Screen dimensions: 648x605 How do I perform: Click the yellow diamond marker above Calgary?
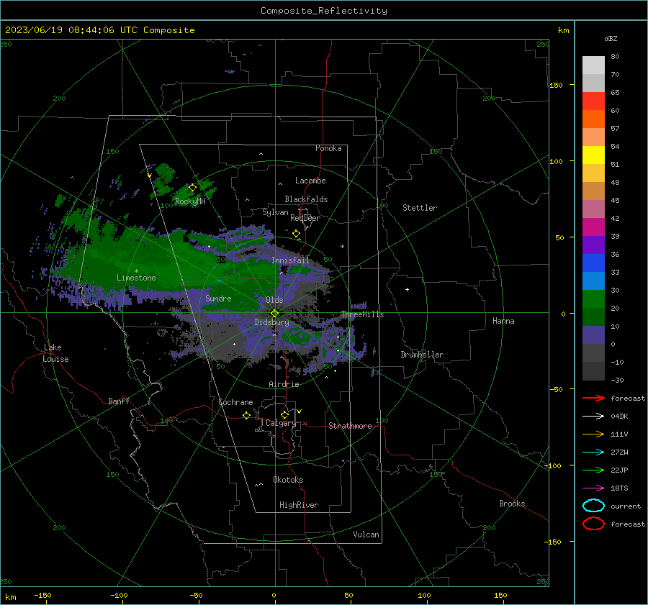coord(284,414)
